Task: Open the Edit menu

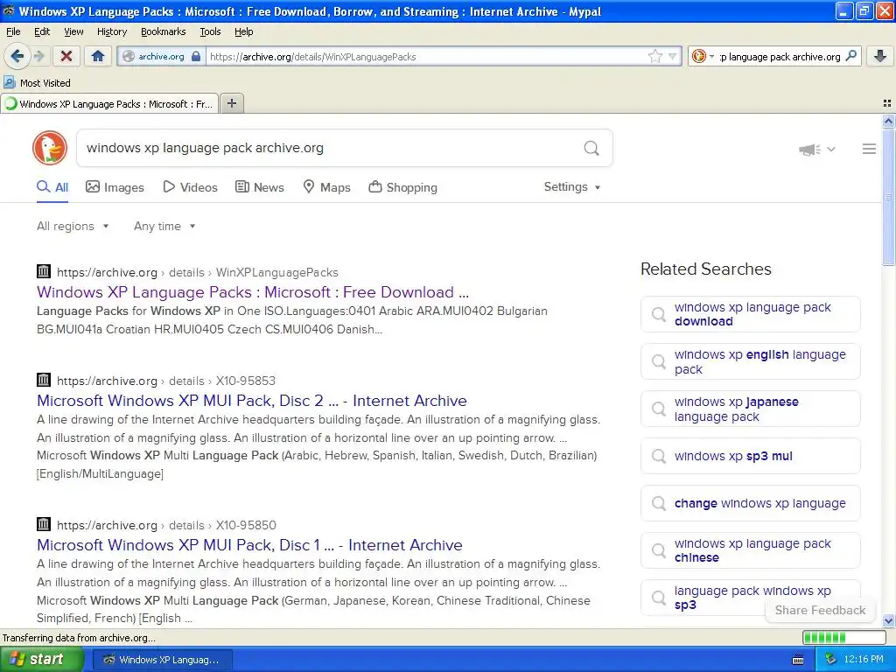Action: click(42, 31)
